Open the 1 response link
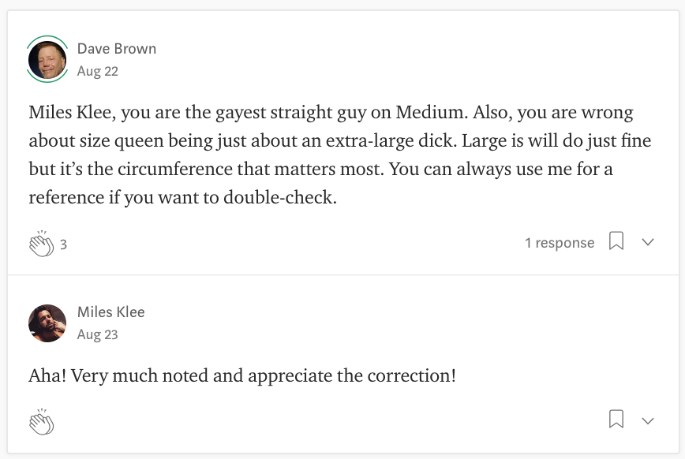 (x=560, y=242)
